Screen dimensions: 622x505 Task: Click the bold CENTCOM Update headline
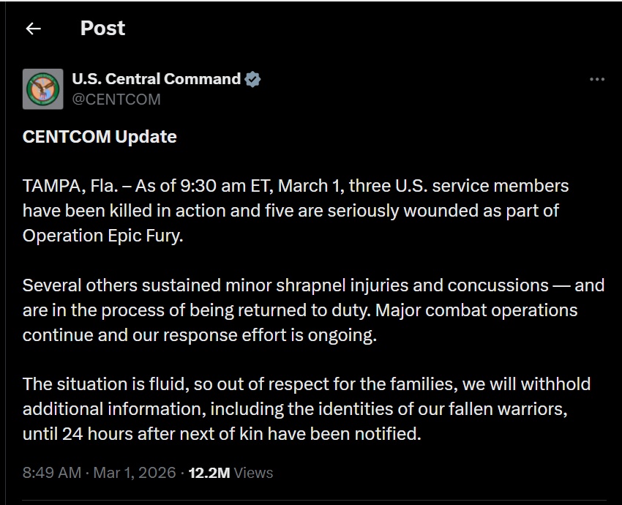100,137
